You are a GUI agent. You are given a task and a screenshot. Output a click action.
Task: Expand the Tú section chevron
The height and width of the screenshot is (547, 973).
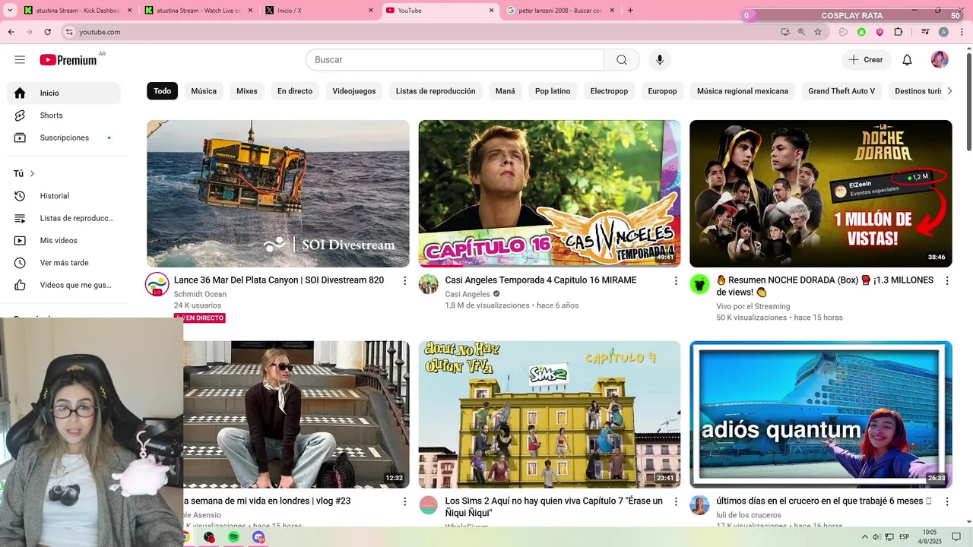click(32, 174)
